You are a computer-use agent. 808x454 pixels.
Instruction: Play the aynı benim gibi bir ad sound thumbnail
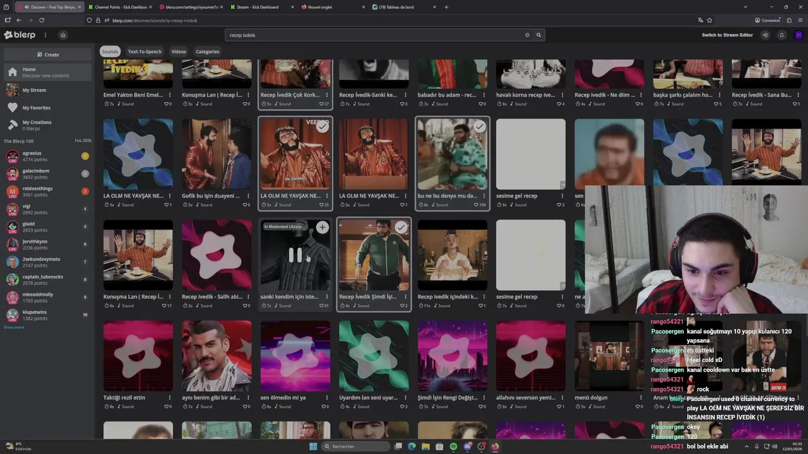[217, 356]
